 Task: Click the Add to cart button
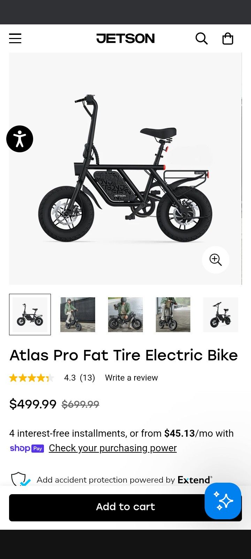(x=125, y=507)
